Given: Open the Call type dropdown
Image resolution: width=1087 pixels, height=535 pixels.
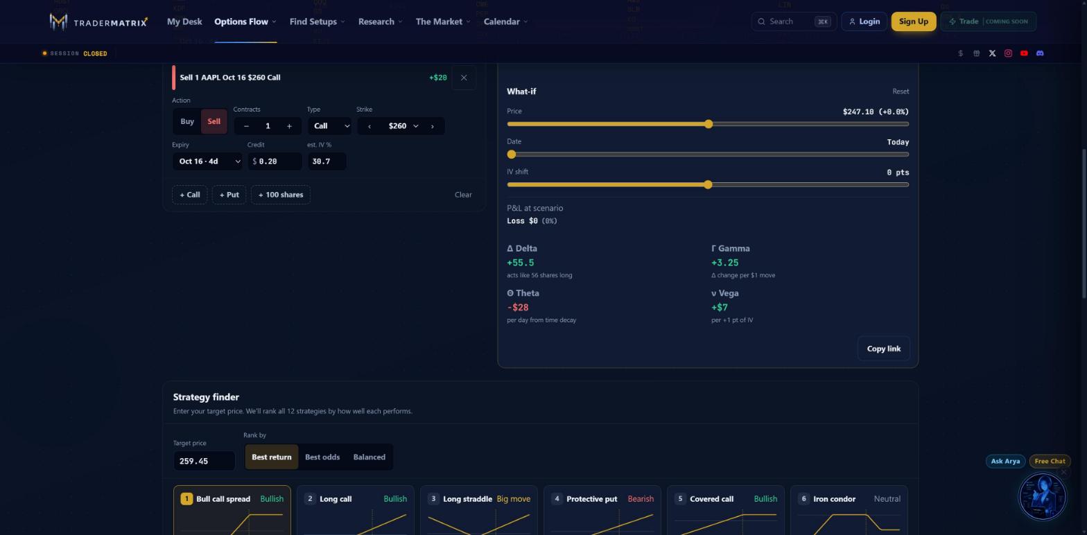Looking at the screenshot, I should click(330, 126).
